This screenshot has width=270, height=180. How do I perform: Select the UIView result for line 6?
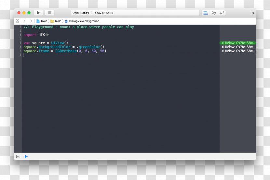click(238, 47)
